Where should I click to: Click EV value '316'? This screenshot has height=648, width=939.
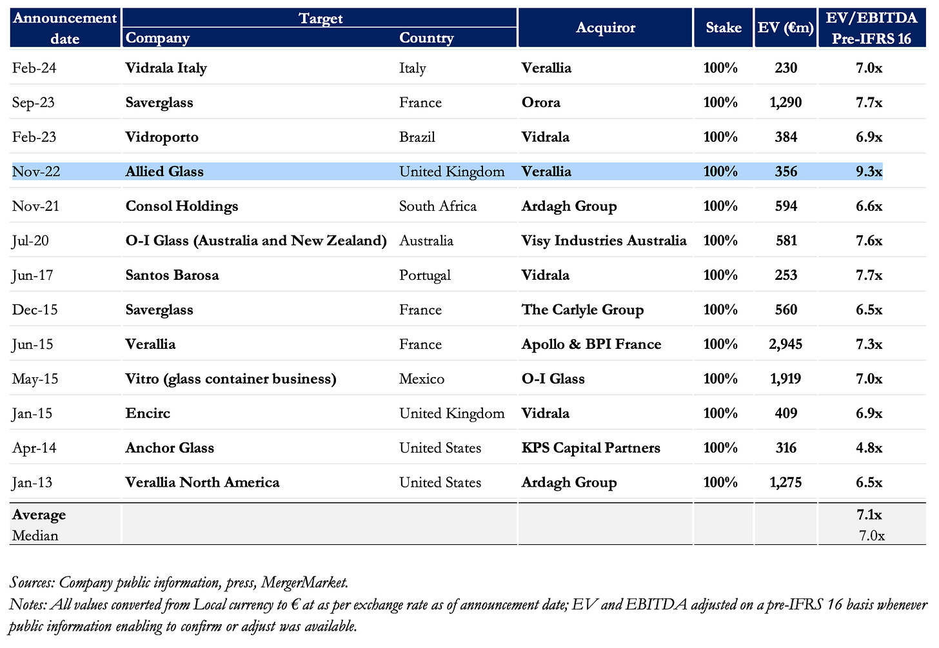coord(786,448)
